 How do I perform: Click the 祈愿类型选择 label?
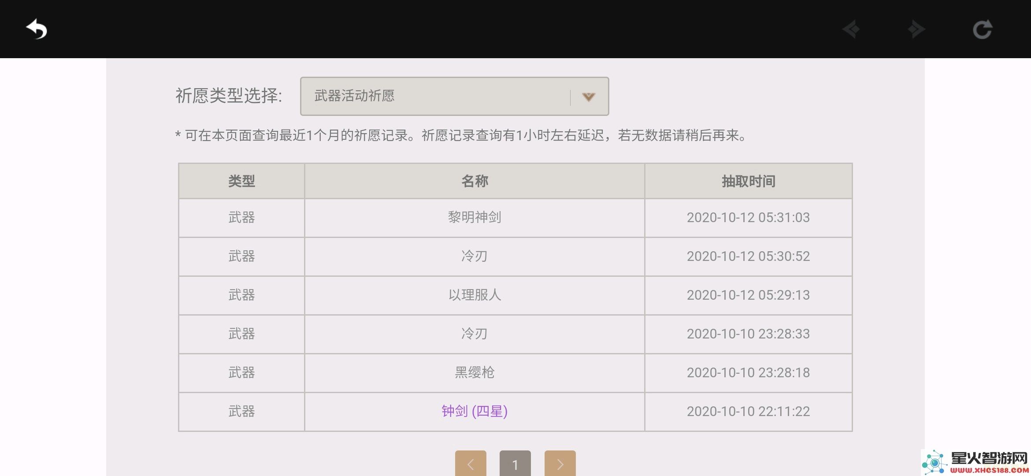[229, 96]
